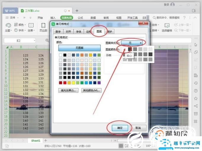202x151 pixels.
Task: Expand the name box K2 dropdown arrow
Action: coord(34,41)
